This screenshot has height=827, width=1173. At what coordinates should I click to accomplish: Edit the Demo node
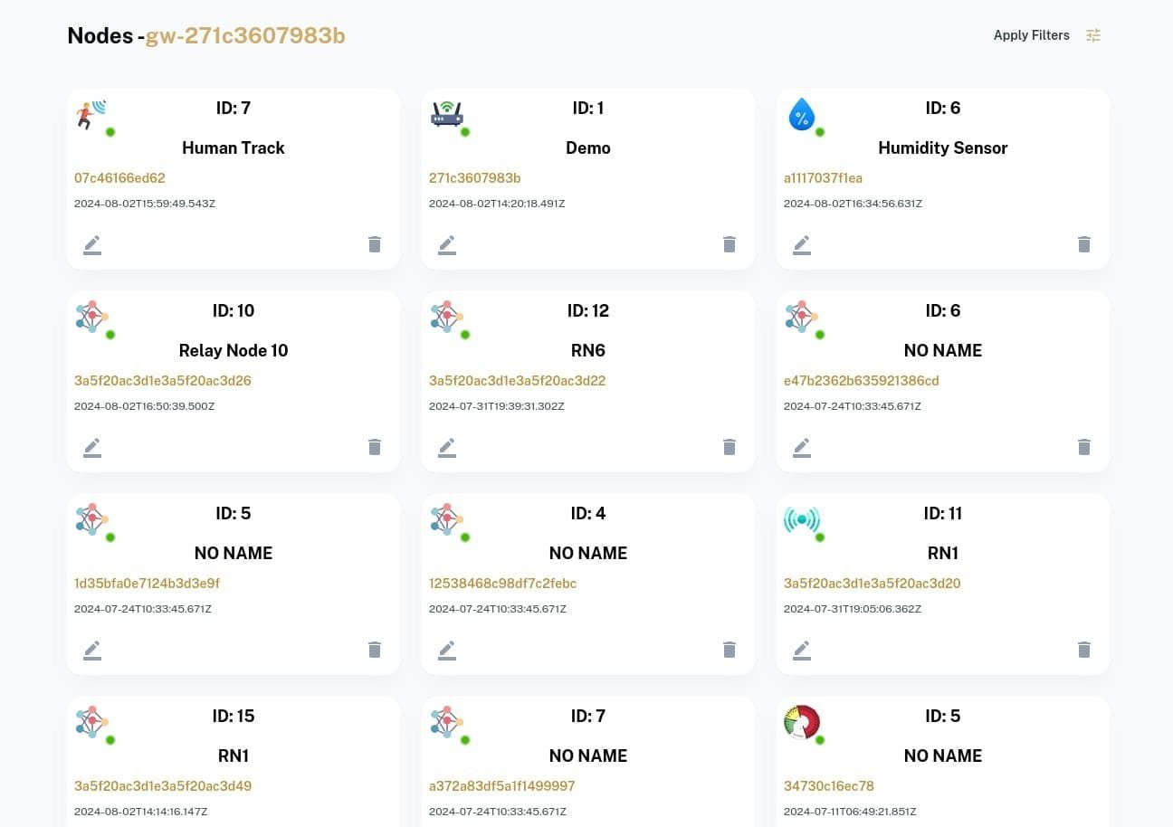coord(447,244)
